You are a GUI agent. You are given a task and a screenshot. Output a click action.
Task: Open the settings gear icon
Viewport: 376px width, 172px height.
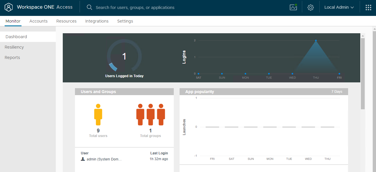pos(311,8)
